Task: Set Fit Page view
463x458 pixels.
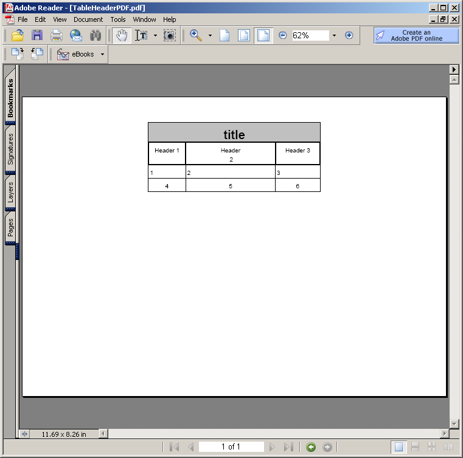Action: pos(244,35)
